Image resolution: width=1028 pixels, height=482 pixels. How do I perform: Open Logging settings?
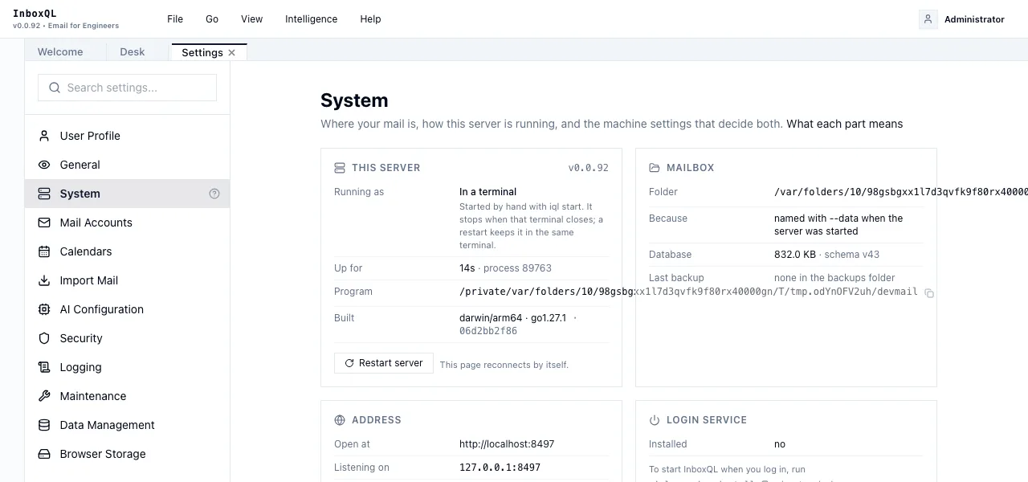point(127,367)
